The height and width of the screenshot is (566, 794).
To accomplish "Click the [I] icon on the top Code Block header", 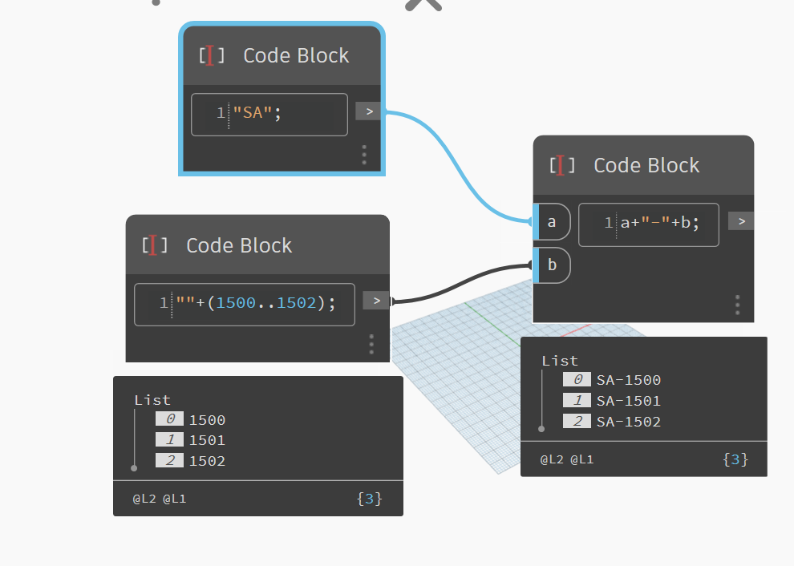I will 210,55.
